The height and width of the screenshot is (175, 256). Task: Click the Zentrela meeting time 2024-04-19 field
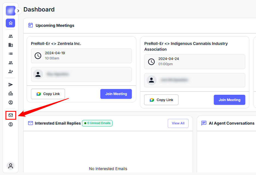[81, 56]
